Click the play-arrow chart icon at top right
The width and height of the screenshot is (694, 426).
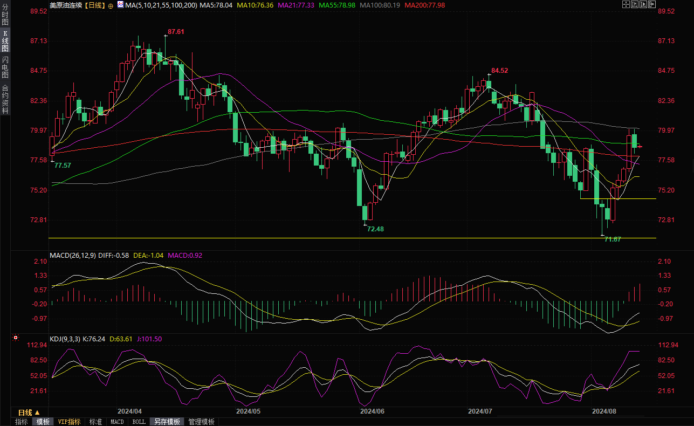tap(643, 4)
